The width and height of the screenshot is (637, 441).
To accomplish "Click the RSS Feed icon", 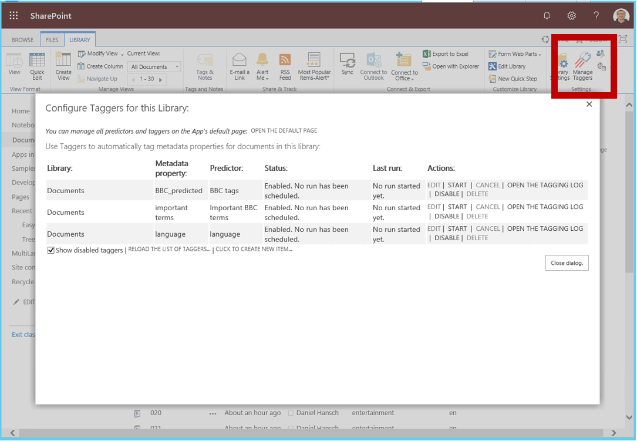I will tap(285, 60).
